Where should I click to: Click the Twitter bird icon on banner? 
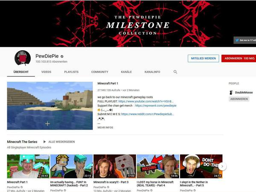237,40
